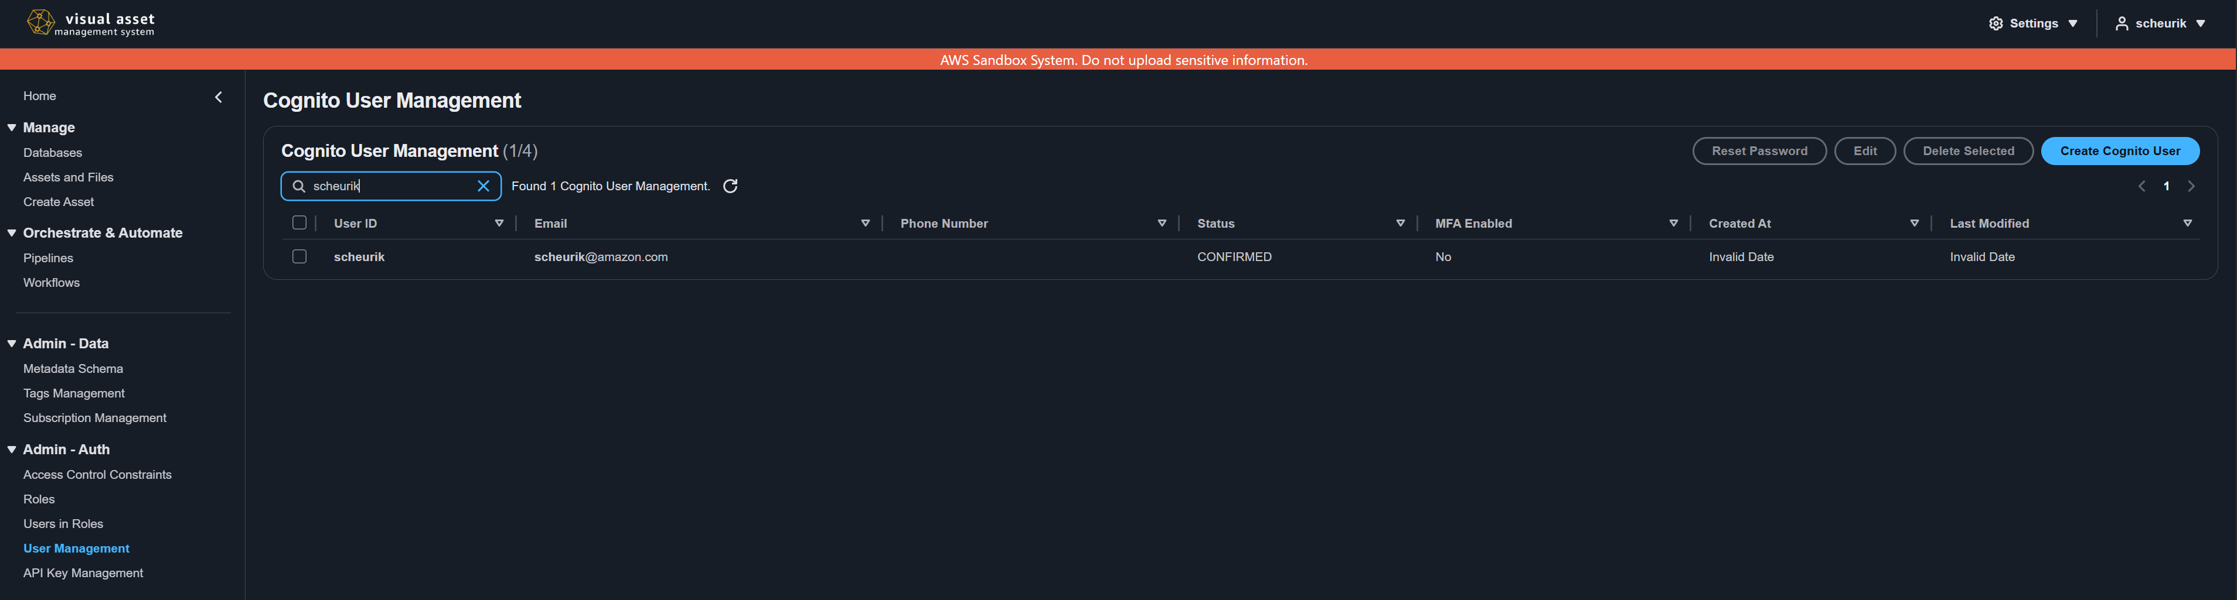The height and width of the screenshot is (600, 2237).
Task: Sort by User ID column arrow
Action: pyautogui.click(x=499, y=224)
